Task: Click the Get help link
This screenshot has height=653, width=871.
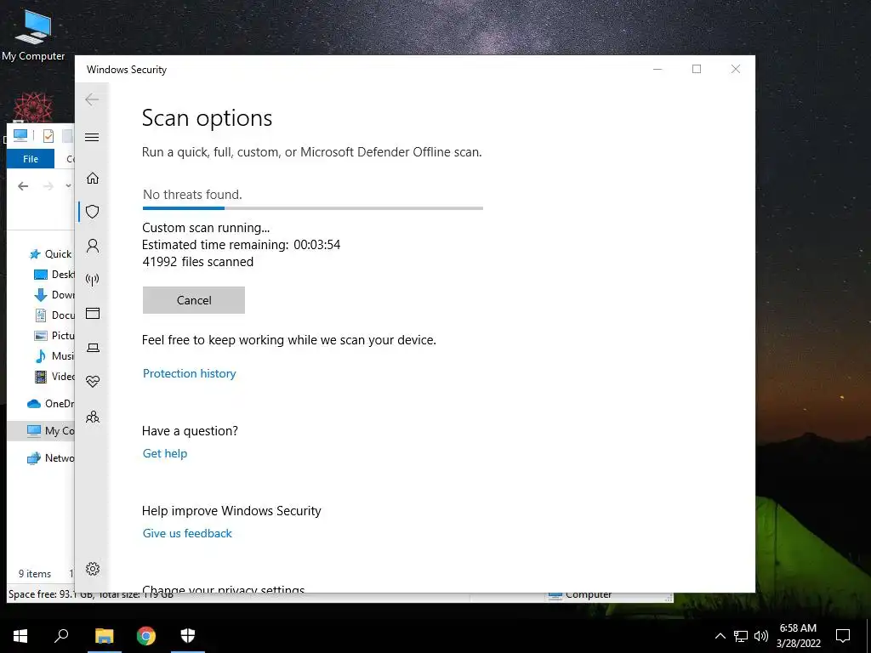Action: tap(164, 454)
